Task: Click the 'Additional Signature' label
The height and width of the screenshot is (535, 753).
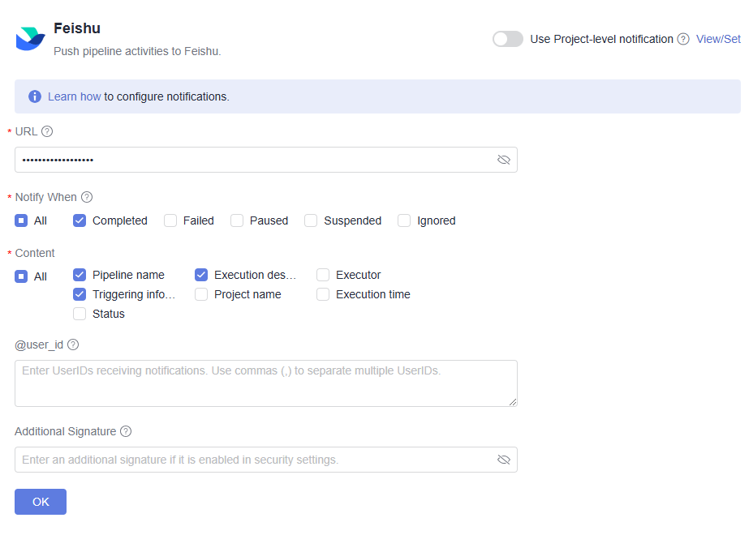Action: 65,431
